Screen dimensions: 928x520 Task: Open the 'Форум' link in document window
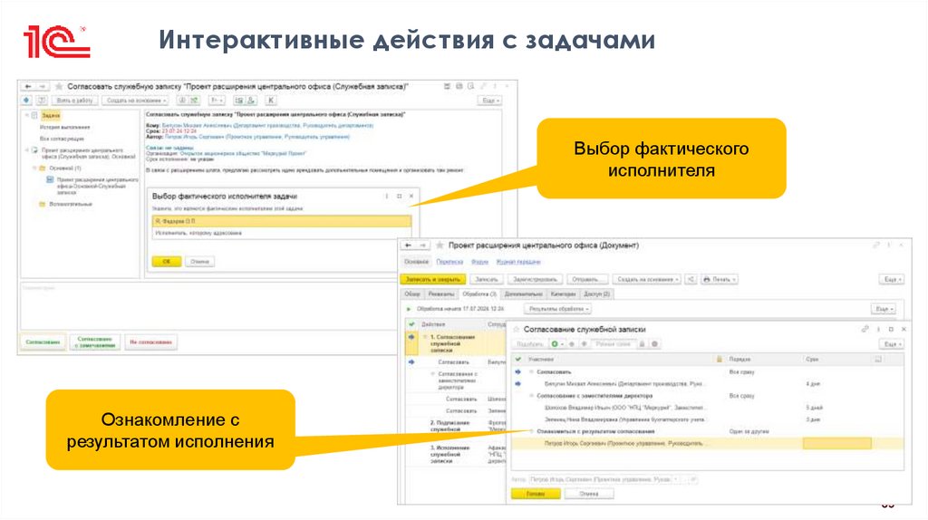pyautogui.click(x=480, y=262)
